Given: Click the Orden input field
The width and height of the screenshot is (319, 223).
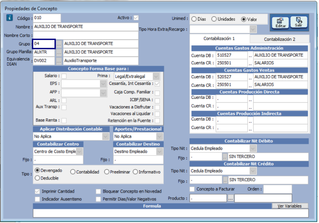Looking at the screenshot, I should coord(277,189).
